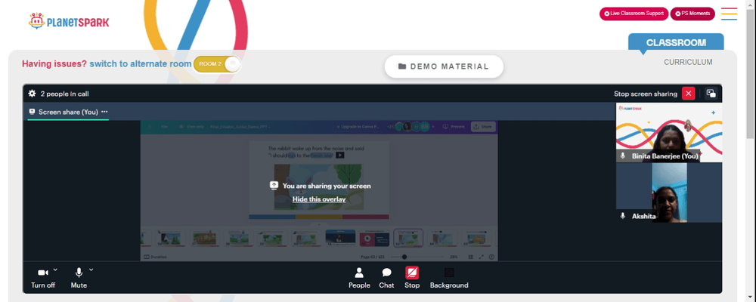The height and width of the screenshot is (302, 756).
Task: Open Live Classroom Support
Action: [x=634, y=14]
